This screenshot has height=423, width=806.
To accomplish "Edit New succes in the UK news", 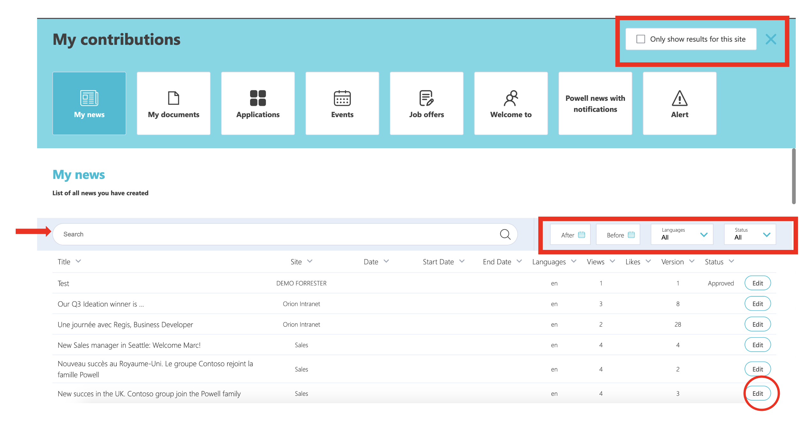I will click(758, 394).
